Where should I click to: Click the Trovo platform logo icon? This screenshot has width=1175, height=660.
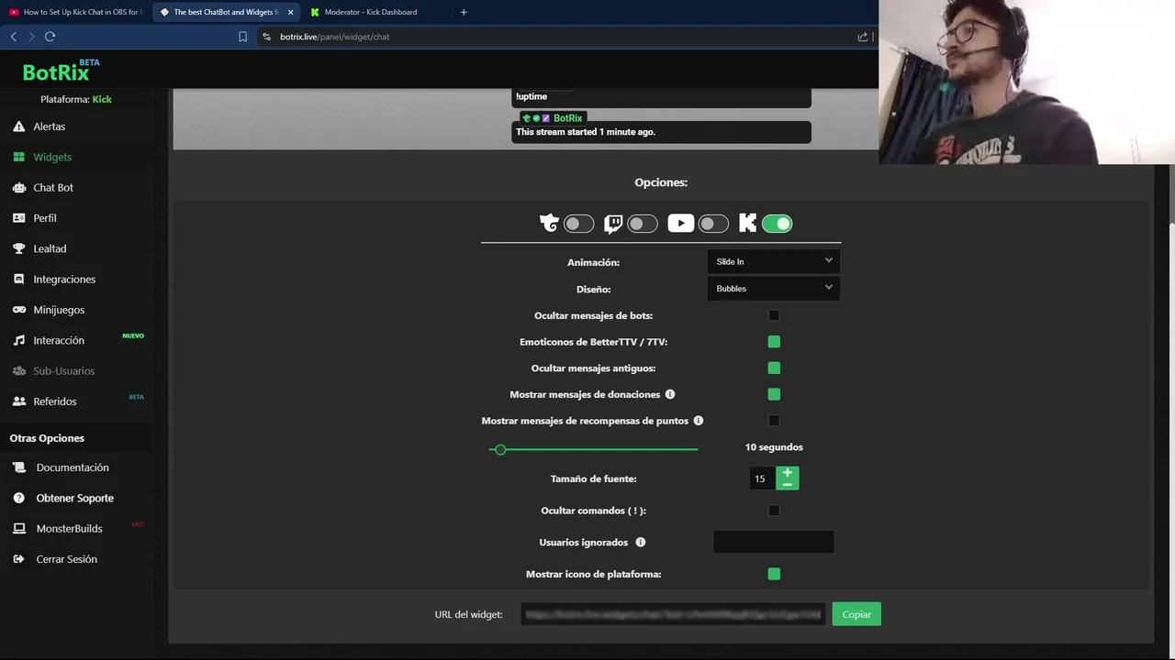(x=549, y=223)
